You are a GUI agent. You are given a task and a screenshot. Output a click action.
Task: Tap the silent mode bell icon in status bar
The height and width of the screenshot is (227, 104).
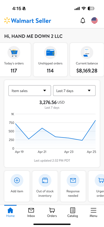pos(24,9)
